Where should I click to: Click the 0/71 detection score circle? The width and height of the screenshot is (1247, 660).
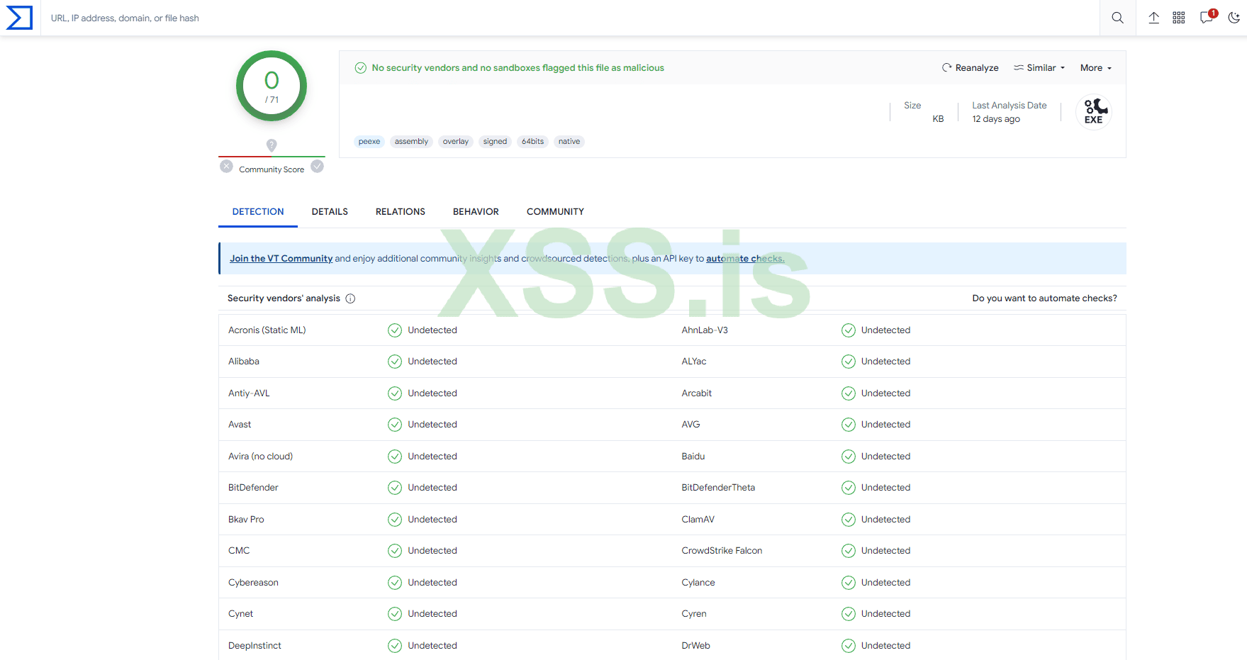tap(272, 86)
